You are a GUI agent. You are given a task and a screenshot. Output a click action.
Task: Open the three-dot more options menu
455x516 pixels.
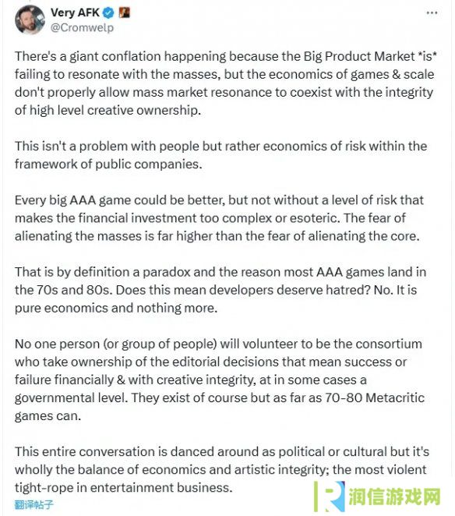point(432,12)
